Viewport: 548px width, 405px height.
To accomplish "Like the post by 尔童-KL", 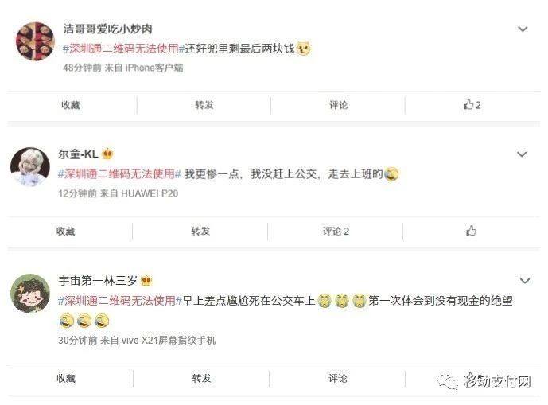I will (471, 231).
